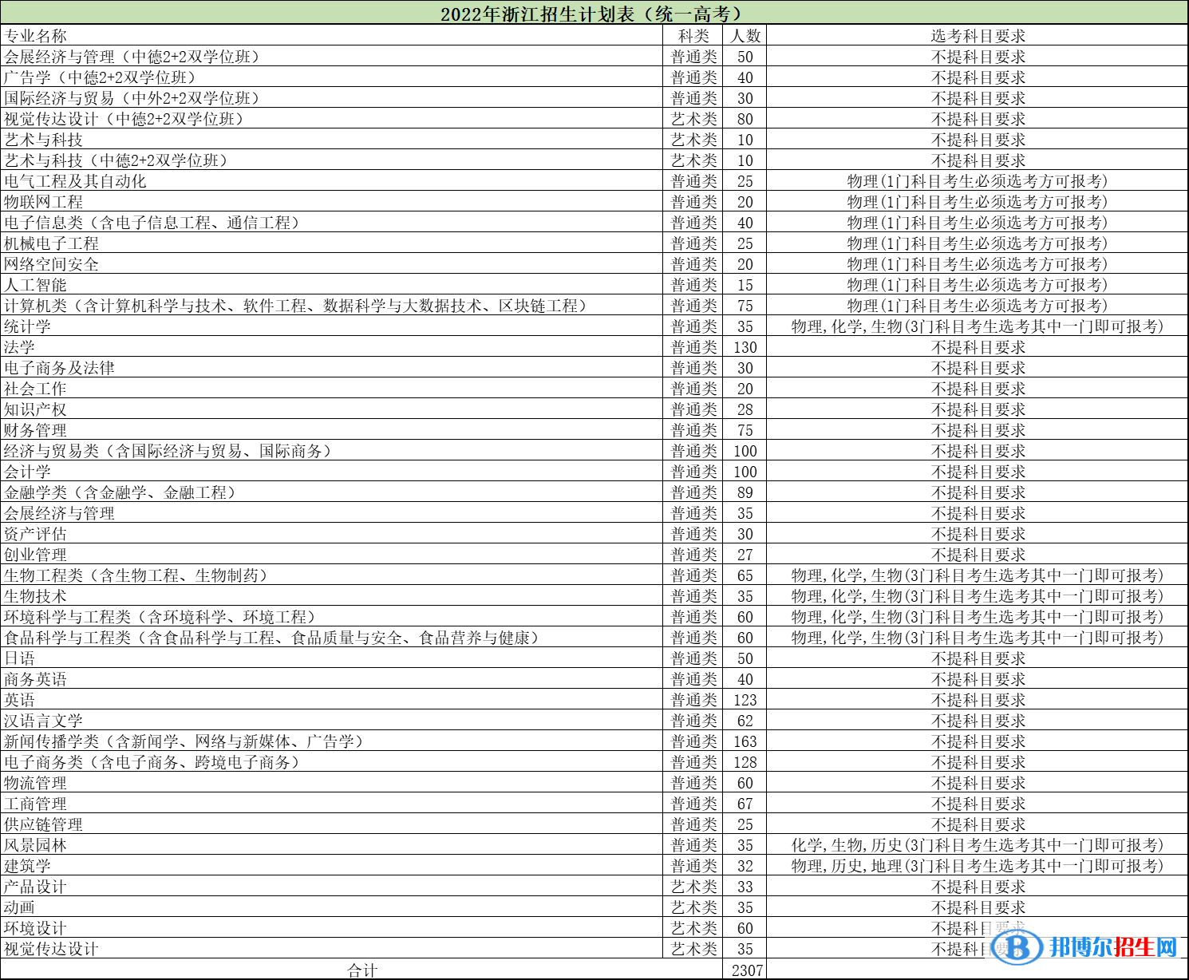Screen dimensions: 1189x980
Task: Click 物理,历史,地理 requirement for 建筑学
Action: (978, 865)
